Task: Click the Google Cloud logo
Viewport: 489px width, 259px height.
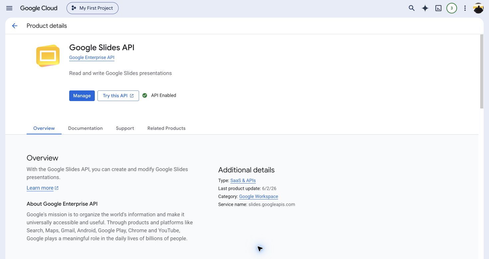Action: click(x=39, y=8)
